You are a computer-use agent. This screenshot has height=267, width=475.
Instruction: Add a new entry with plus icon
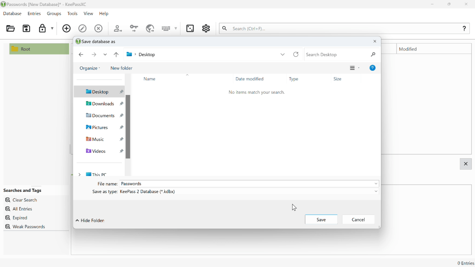66,28
